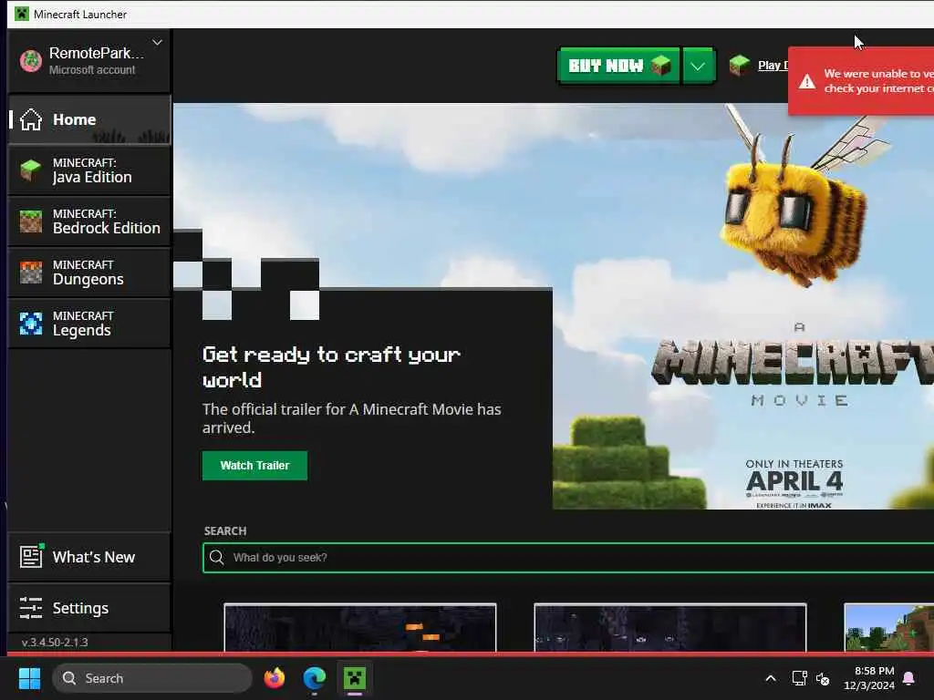Open the third news thumbnail with green landscape
This screenshot has width=934, height=700.
click(888, 627)
